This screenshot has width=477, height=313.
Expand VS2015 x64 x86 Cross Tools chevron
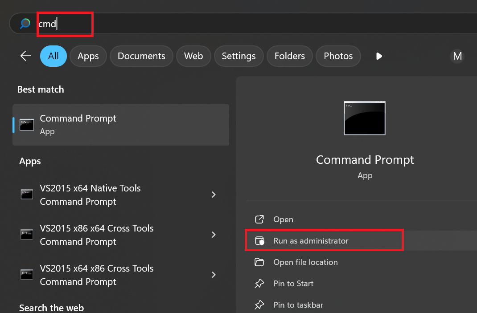coord(214,275)
